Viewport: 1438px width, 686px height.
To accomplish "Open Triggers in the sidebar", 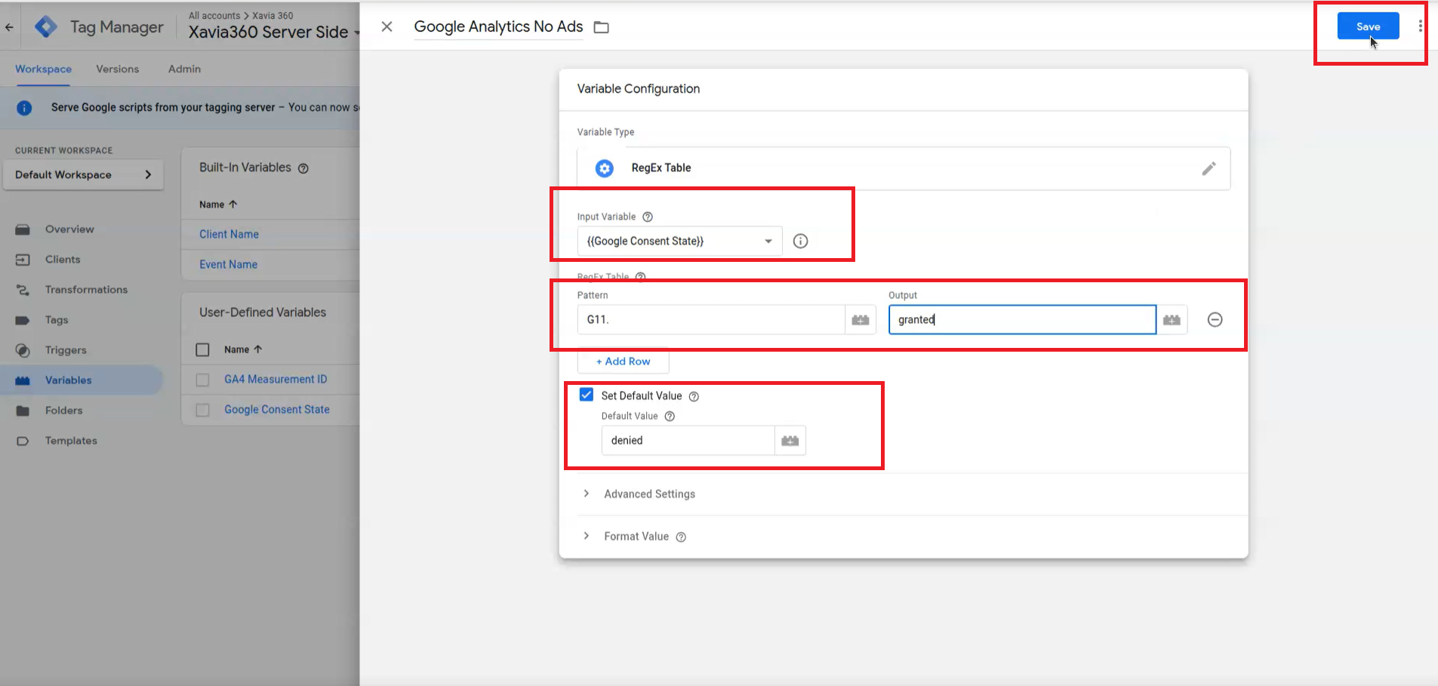I will 66,350.
